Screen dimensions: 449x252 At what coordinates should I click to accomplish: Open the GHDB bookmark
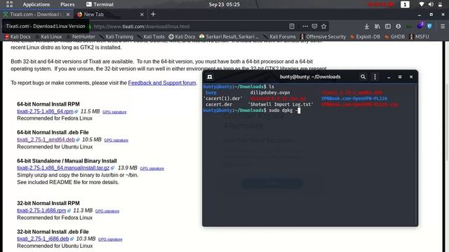[394, 36]
